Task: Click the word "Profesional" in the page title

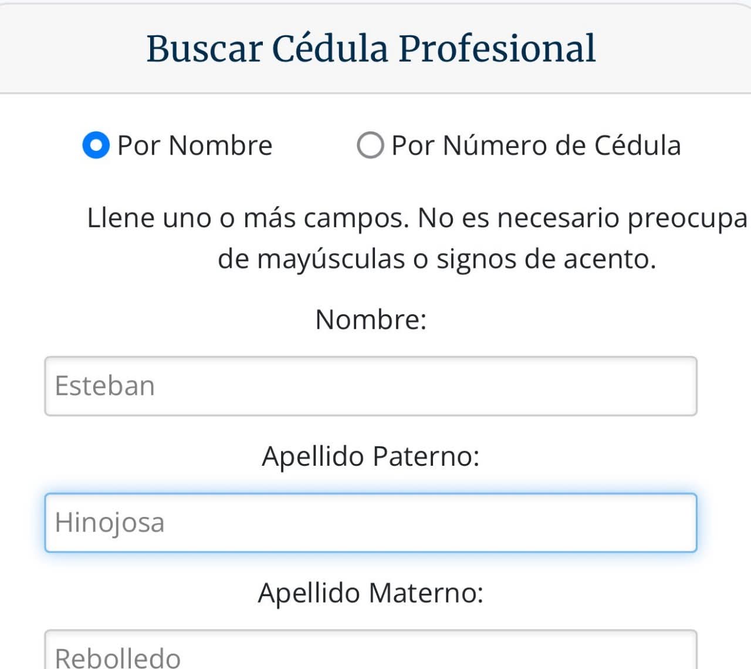Action: coord(497,48)
